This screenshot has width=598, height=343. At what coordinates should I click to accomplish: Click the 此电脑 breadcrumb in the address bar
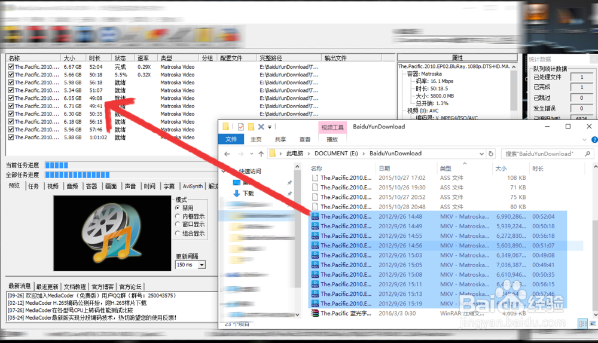(295, 153)
